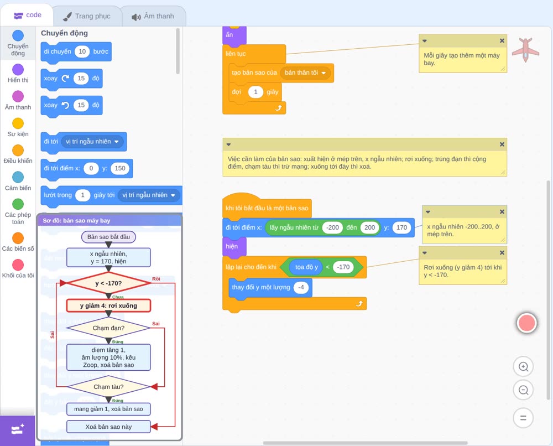Screen dimensions: 553x446
Task: Collapse the 'Rơi xuống (y giảm 4)' comment
Action: 425,253
